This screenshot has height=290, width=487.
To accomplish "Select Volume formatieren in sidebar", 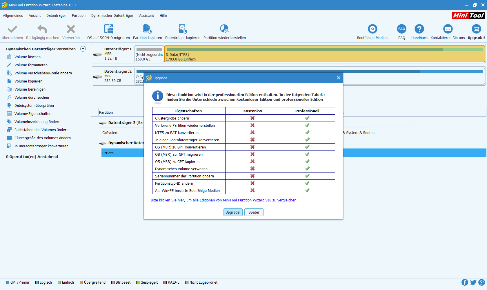I will point(31,65).
